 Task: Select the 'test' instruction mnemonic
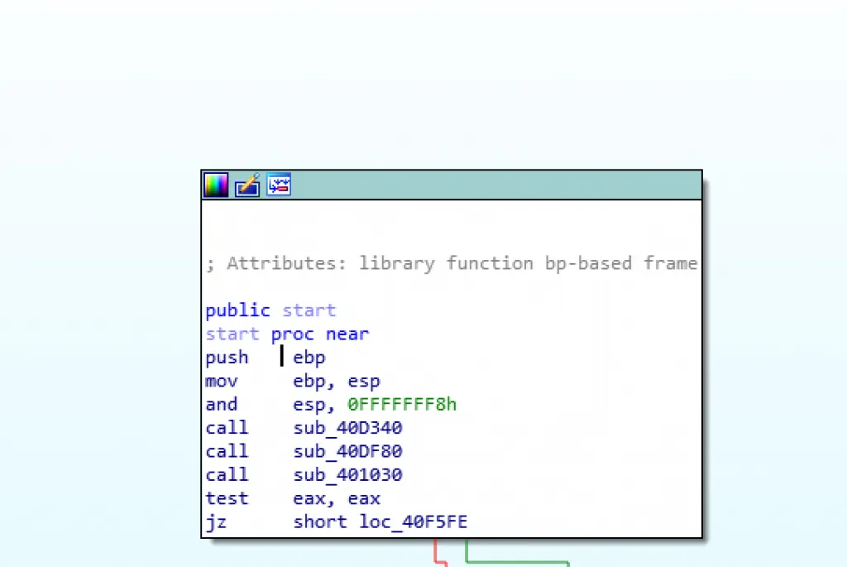tap(227, 498)
